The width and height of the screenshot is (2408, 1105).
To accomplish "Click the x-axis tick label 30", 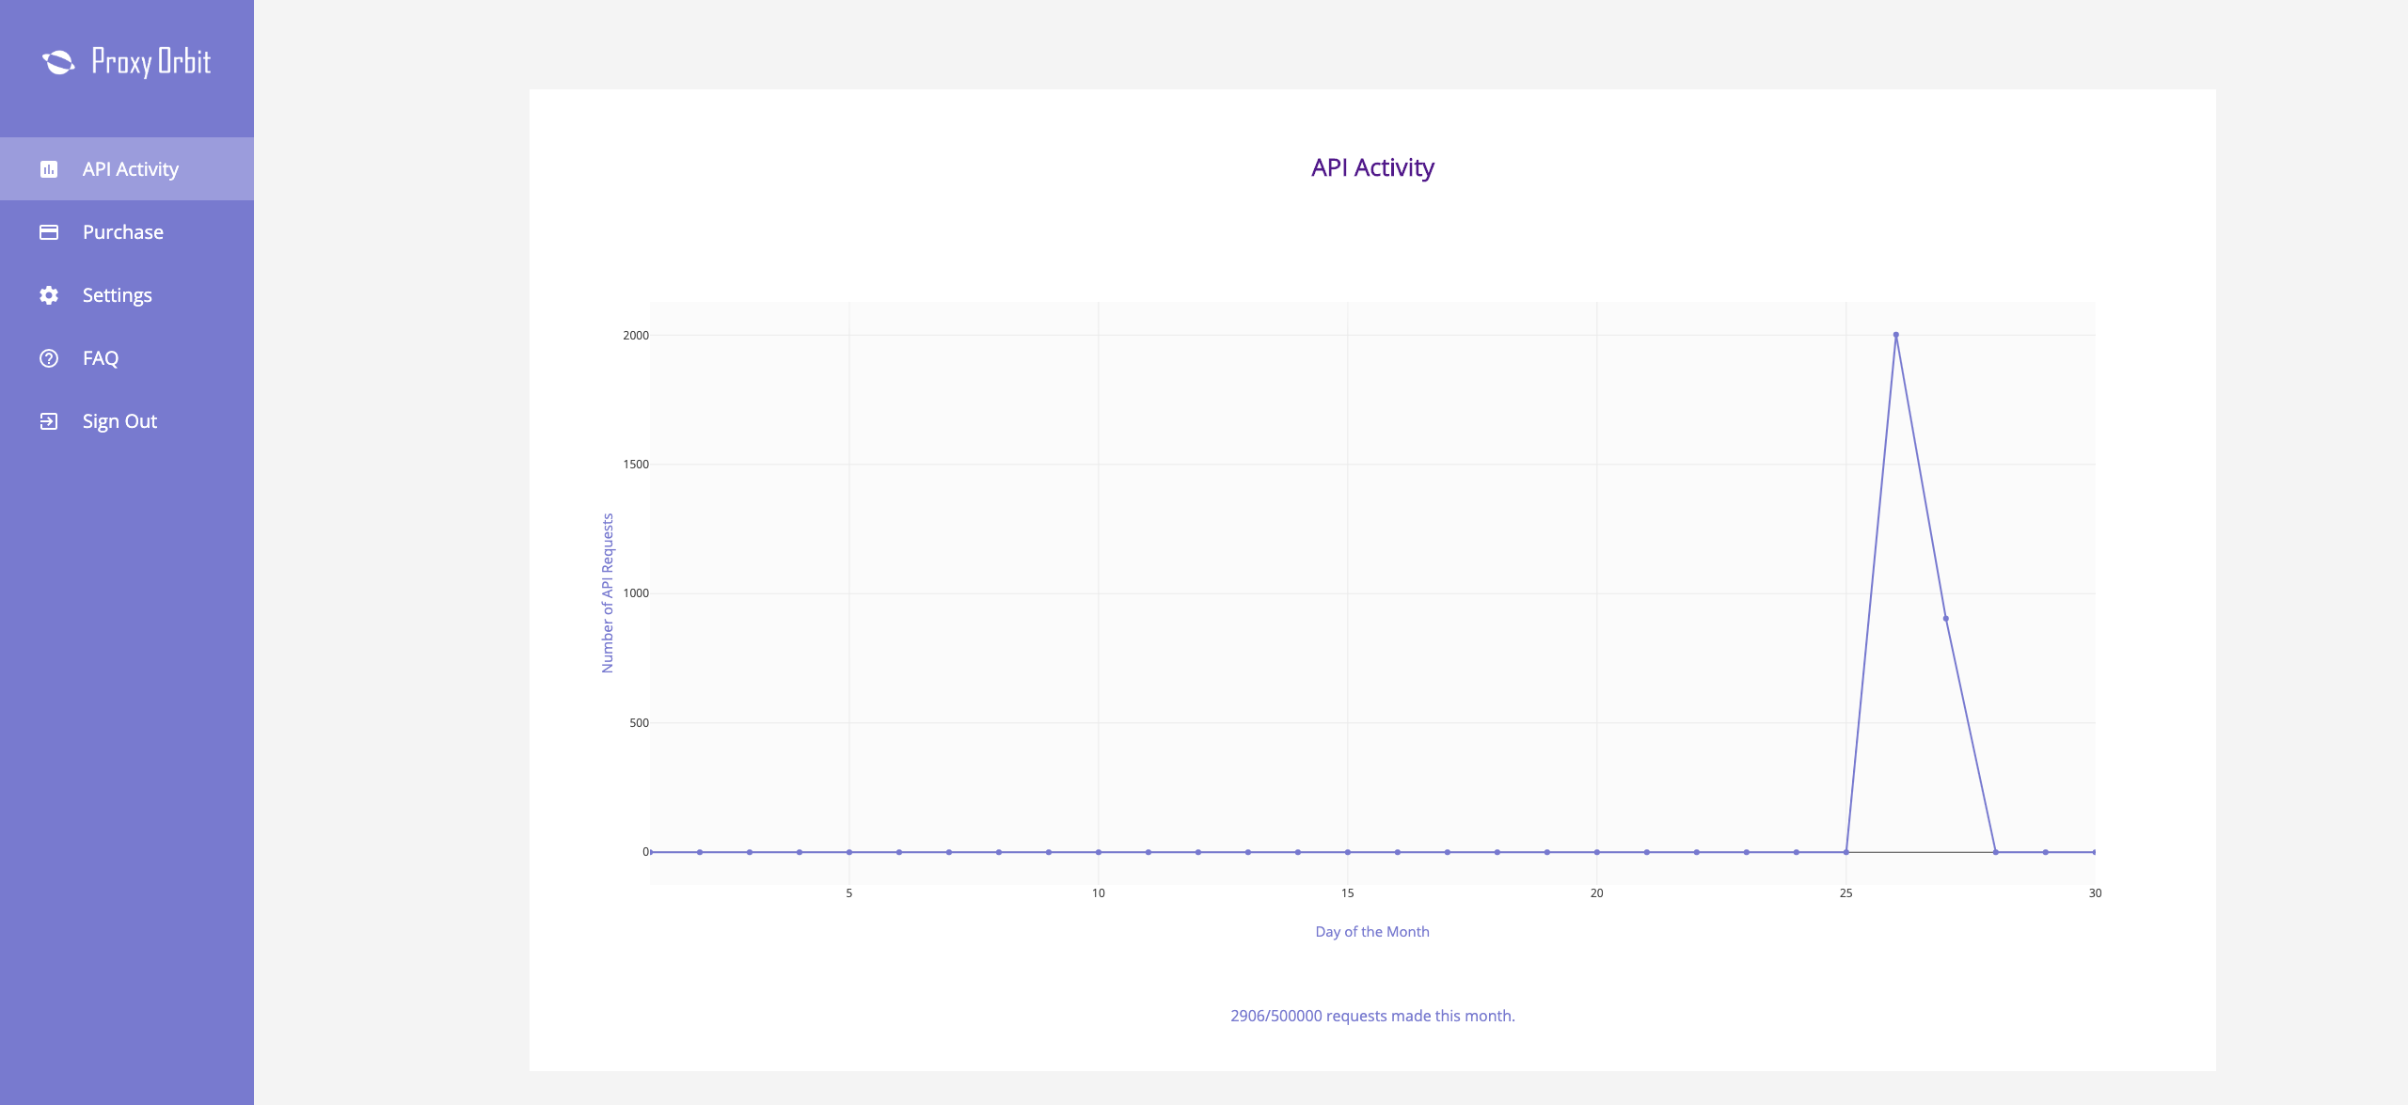I will [x=2096, y=893].
